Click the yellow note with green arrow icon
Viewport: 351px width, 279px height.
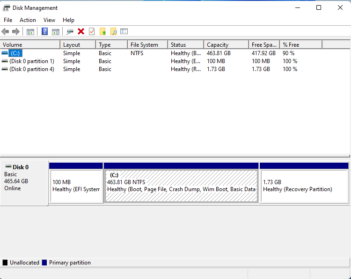(x=102, y=31)
